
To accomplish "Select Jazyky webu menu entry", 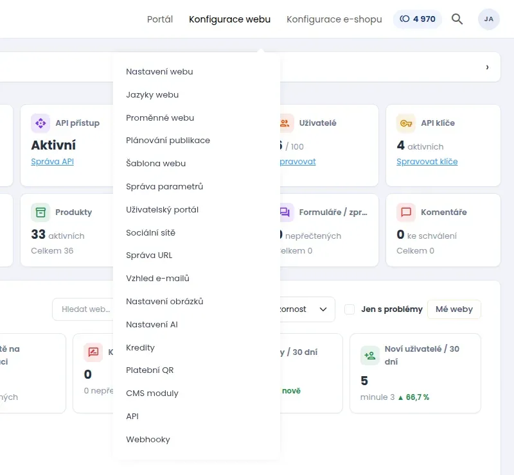I will click(x=152, y=94).
